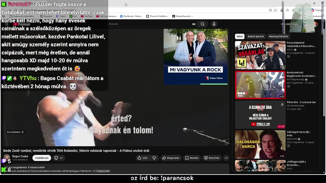
Task: Activate voice search microphone icon
Action: 214,24
